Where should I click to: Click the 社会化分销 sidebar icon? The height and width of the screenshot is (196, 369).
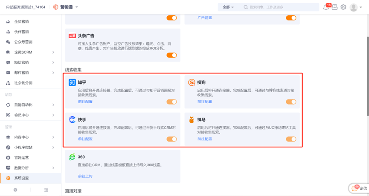coord(8,83)
